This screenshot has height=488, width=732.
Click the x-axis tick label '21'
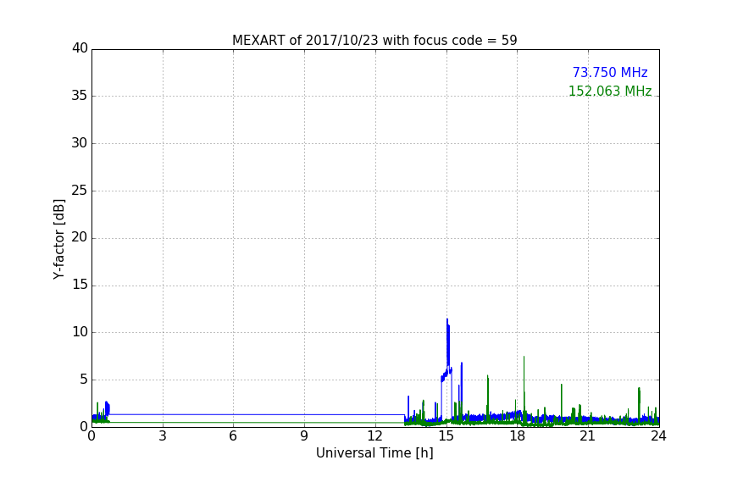588,436
